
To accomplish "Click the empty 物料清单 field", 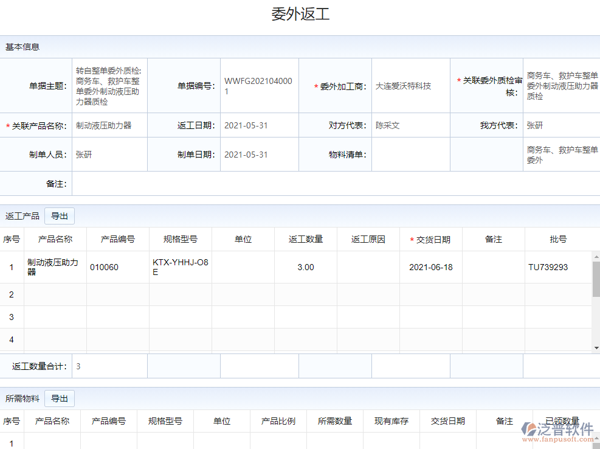I will (410, 155).
